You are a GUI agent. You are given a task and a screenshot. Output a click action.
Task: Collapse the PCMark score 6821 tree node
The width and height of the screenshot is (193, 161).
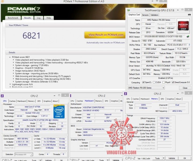10,57
